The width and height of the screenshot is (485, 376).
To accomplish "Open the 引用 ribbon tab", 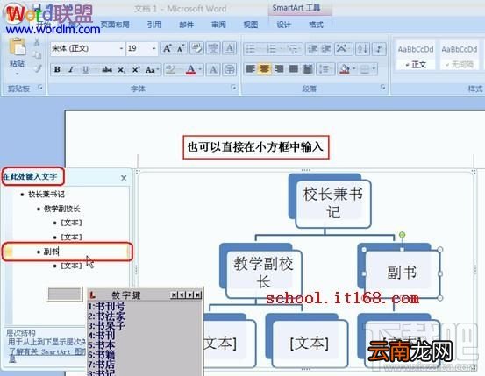I will point(154,25).
